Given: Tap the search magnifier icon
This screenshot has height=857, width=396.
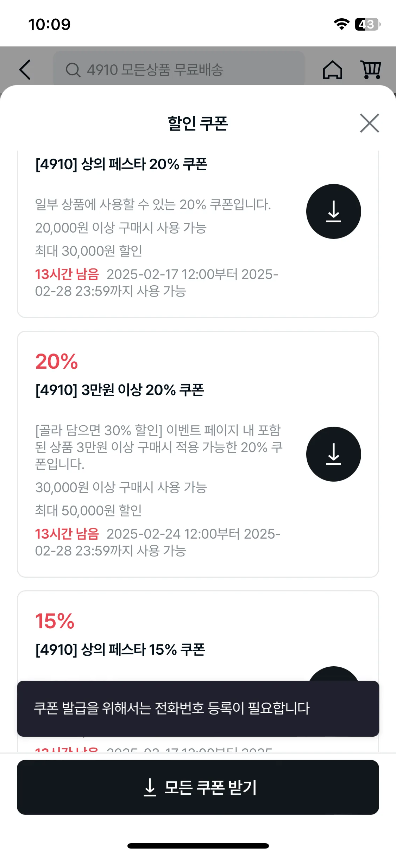Looking at the screenshot, I should tap(73, 70).
